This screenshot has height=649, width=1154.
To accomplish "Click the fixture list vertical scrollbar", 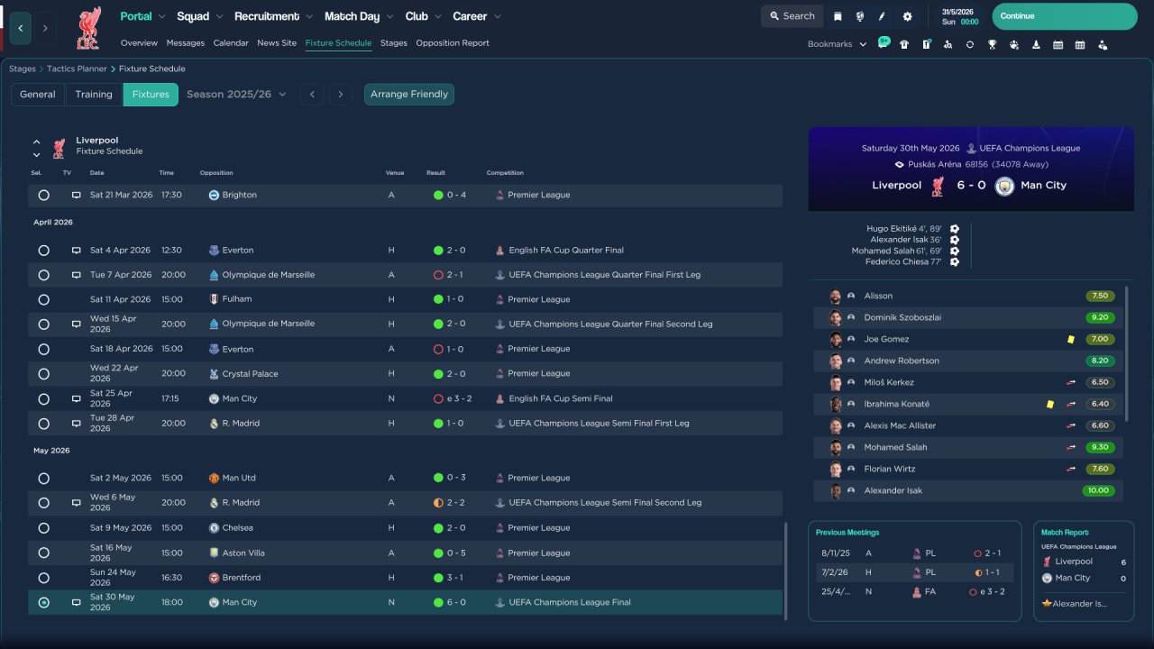I will [786, 571].
